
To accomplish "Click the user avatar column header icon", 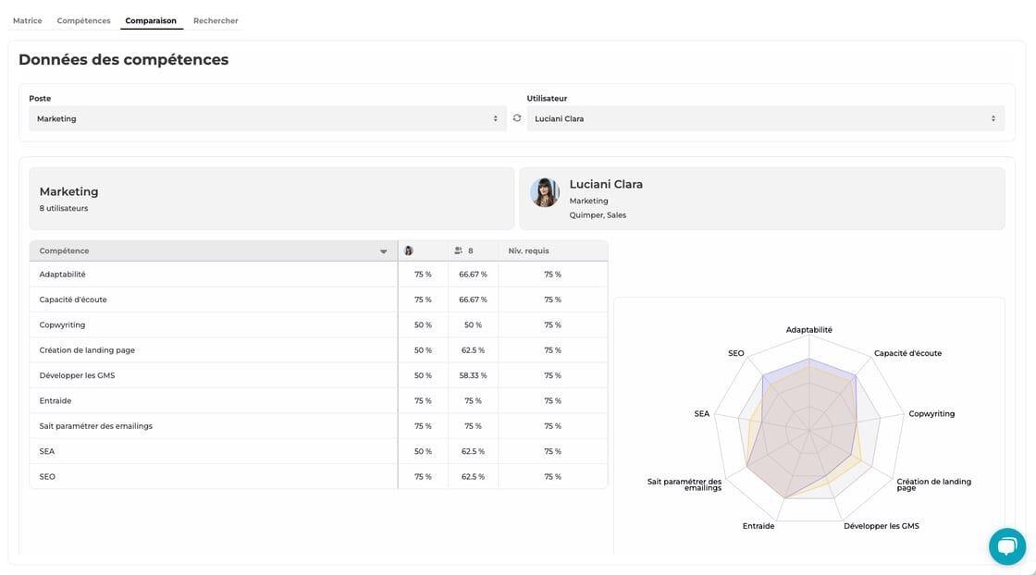I will 409,251.
